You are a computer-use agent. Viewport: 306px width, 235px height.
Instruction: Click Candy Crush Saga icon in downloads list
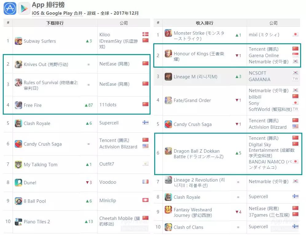pos(18,144)
